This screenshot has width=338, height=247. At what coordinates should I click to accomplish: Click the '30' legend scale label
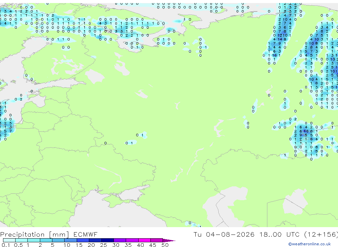coord(116,245)
